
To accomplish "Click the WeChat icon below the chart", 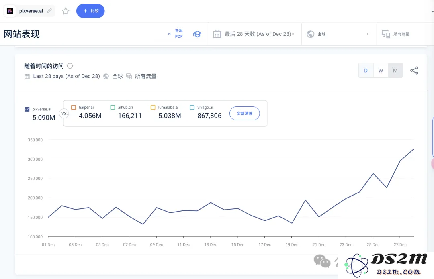I will (322, 261).
